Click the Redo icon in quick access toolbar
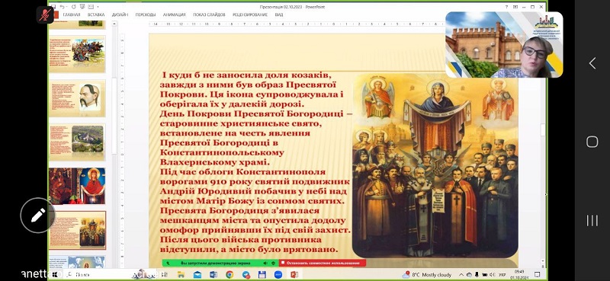Viewport: 610px width, 281px height. click(x=73, y=7)
